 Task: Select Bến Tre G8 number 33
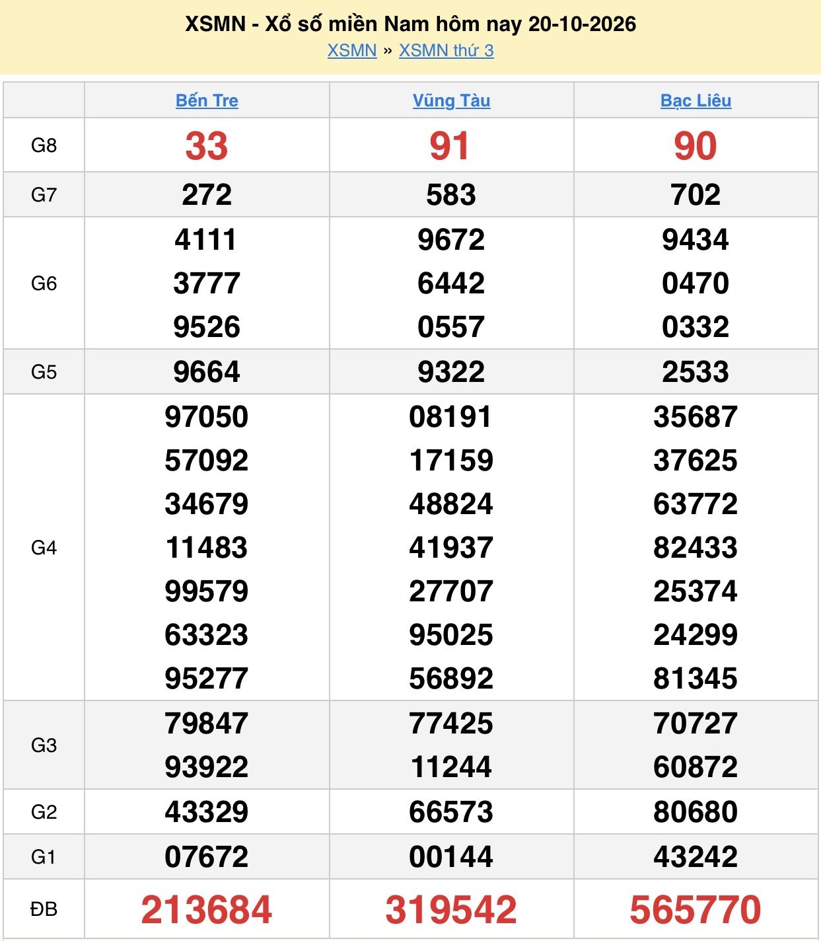[x=207, y=146]
